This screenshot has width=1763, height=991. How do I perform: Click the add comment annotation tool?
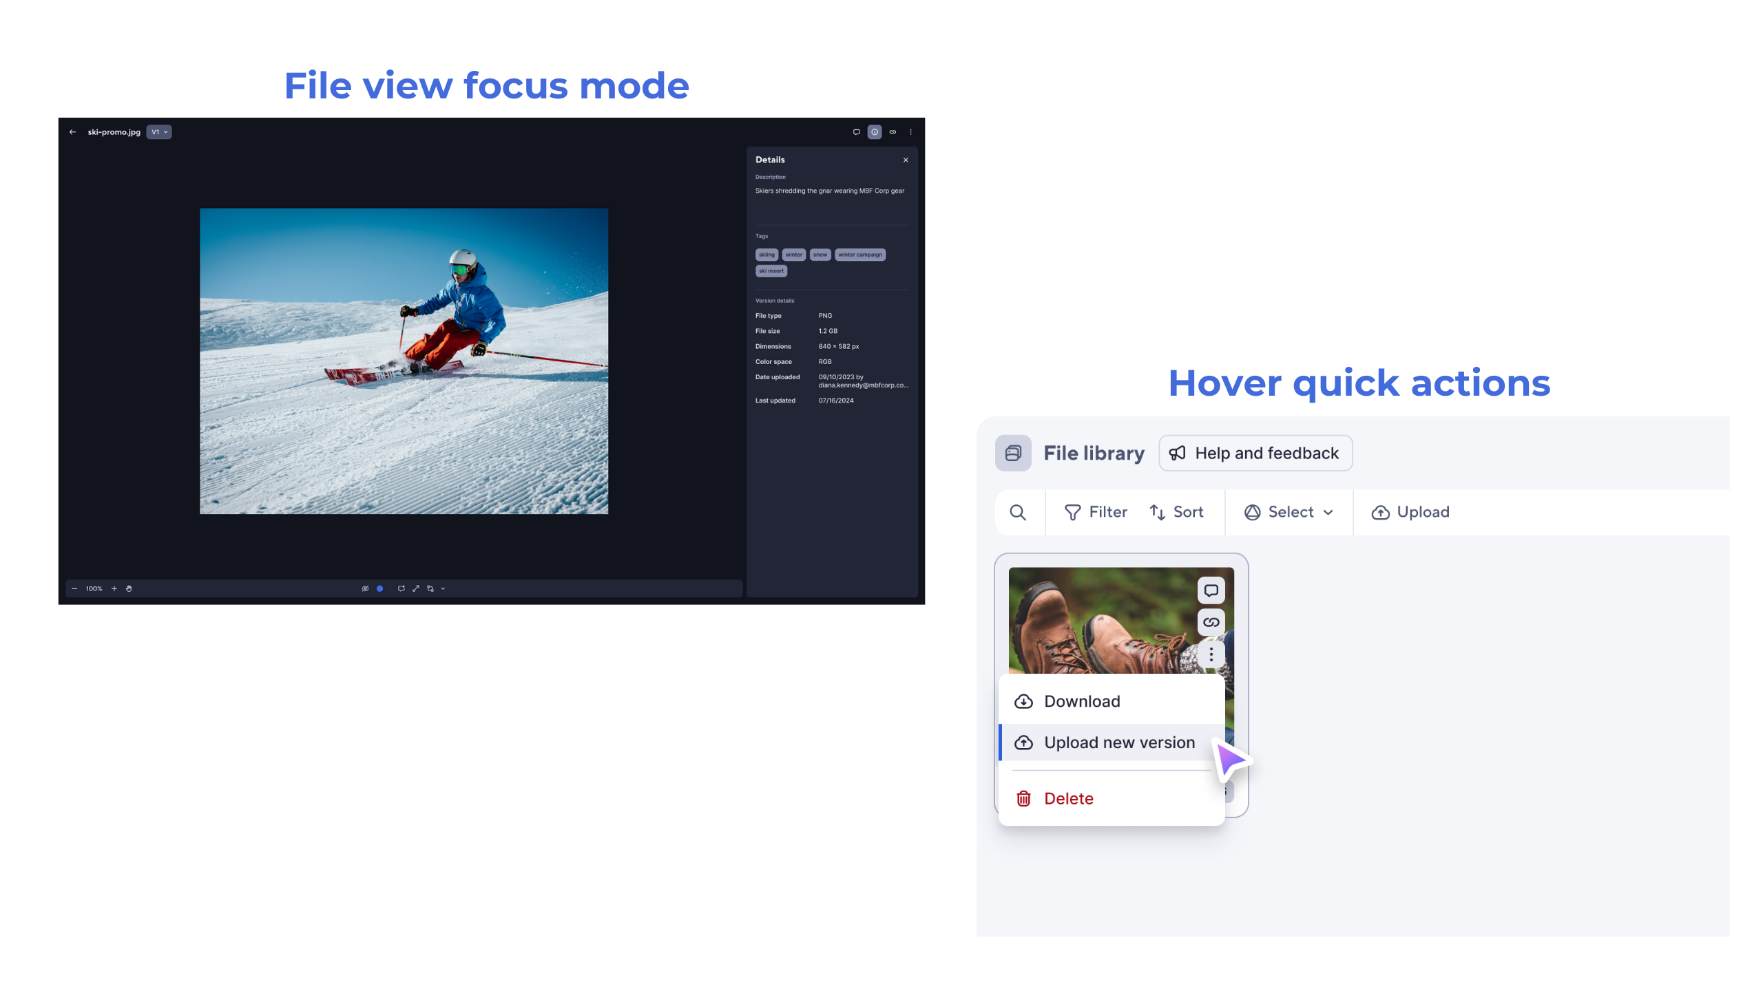coord(401,588)
